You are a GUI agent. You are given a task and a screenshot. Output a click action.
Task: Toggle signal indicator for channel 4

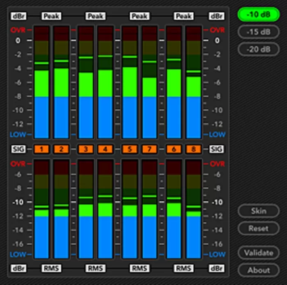click(105, 149)
